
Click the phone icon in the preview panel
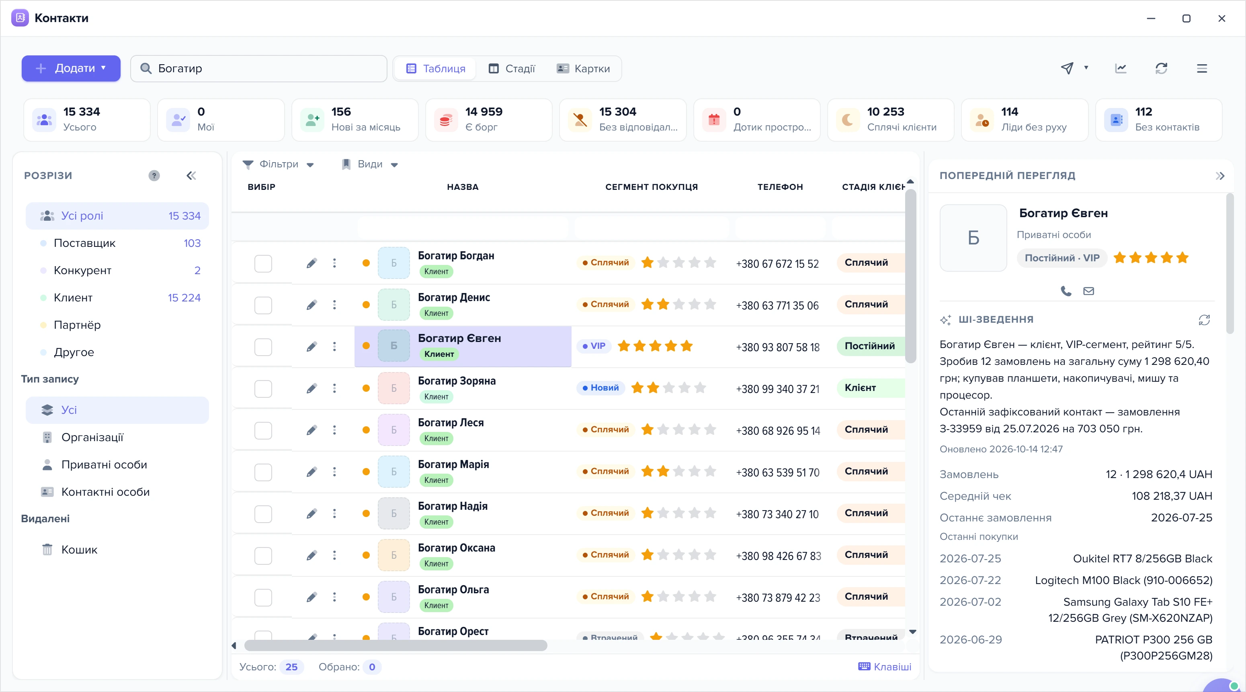tap(1066, 291)
